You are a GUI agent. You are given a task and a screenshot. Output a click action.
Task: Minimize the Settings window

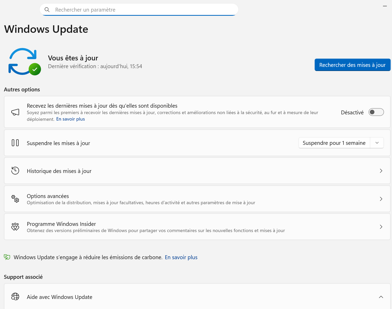click(x=385, y=6)
